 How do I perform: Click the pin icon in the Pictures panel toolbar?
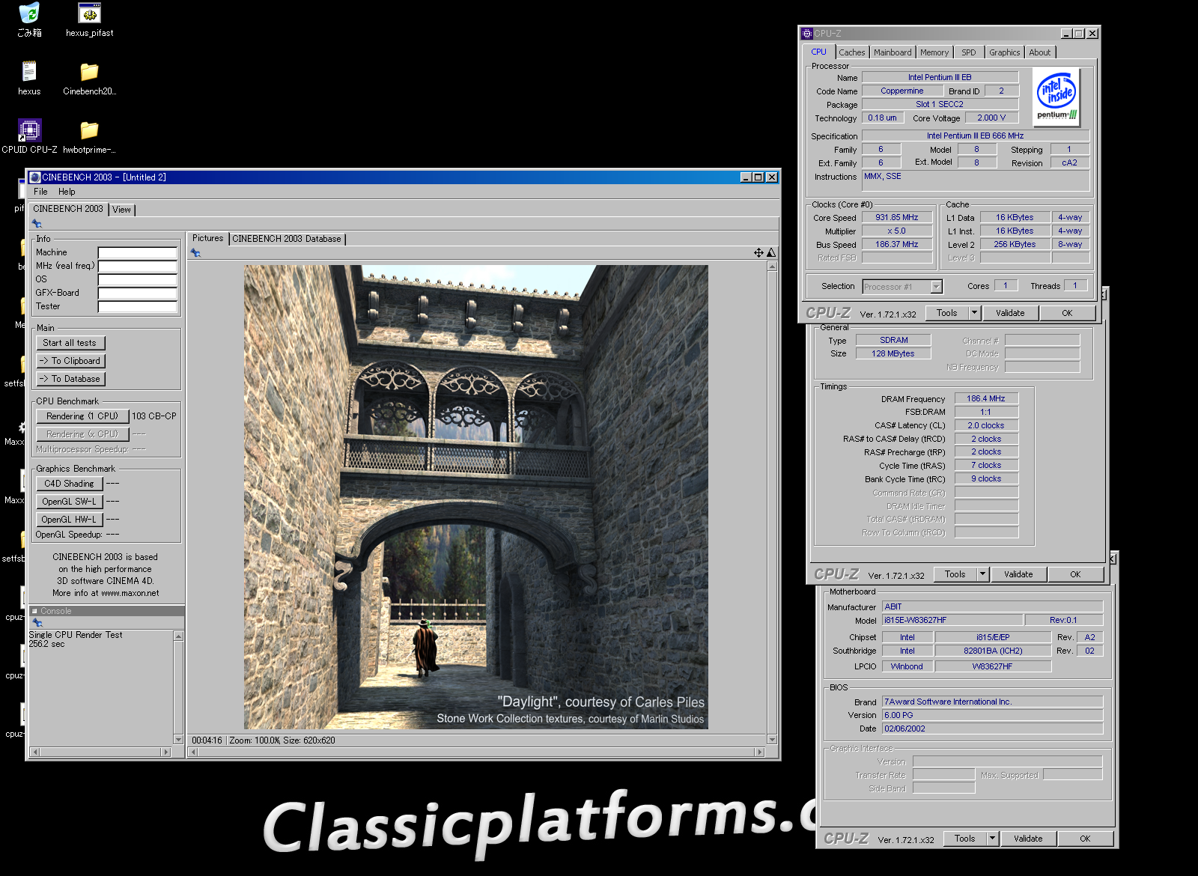pos(196,253)
